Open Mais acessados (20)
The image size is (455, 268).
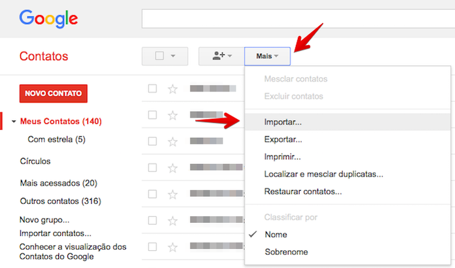tap(59, 183)
